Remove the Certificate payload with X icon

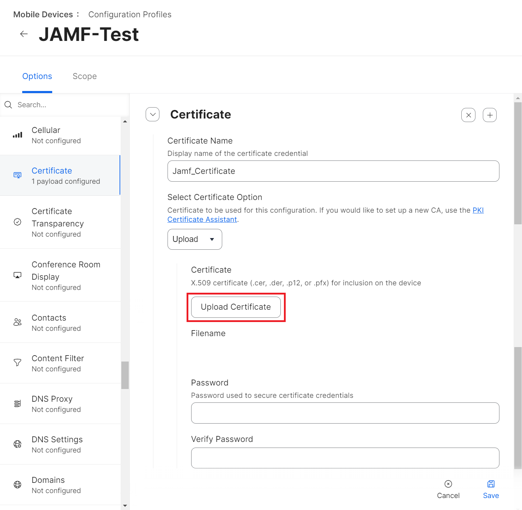pos(468,115)
